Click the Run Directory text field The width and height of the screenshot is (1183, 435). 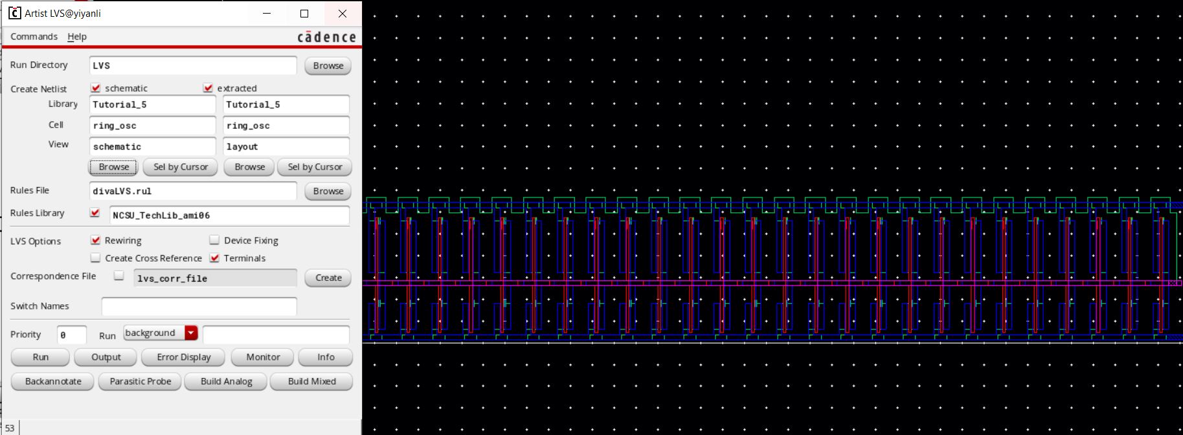coord(193,65)
